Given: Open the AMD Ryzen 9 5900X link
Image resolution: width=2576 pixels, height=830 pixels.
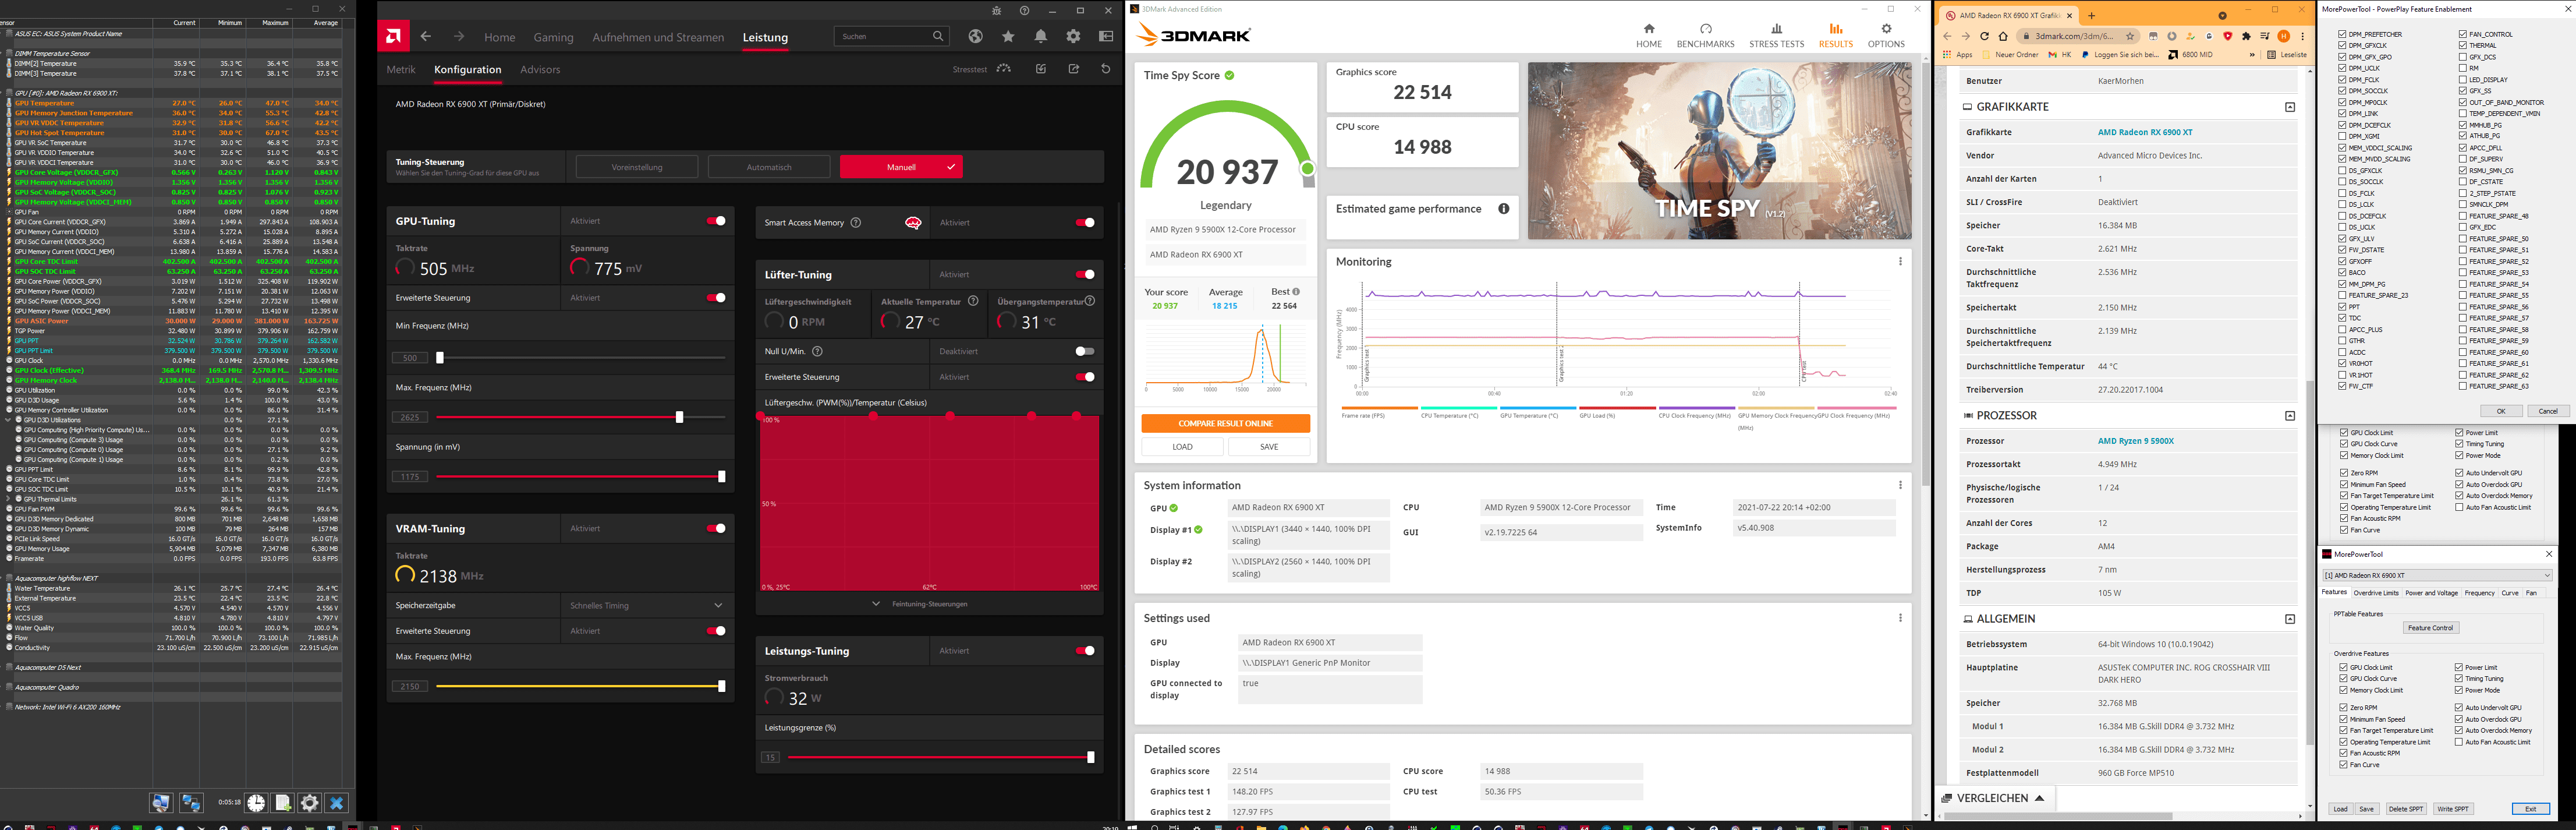Looking at the screenshot, I should tap(2136, 441).
